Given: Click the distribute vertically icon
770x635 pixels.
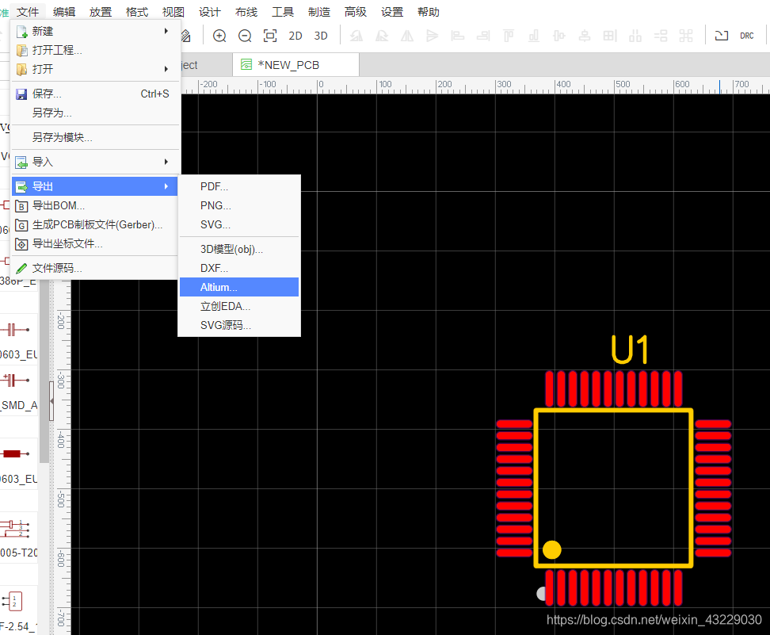Looking at the screenshot, I should [x=661, y=36].
